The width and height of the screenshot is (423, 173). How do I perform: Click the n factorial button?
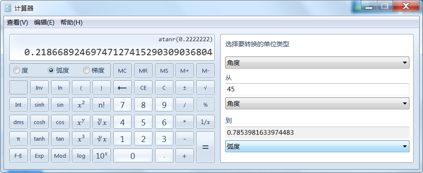101,105
